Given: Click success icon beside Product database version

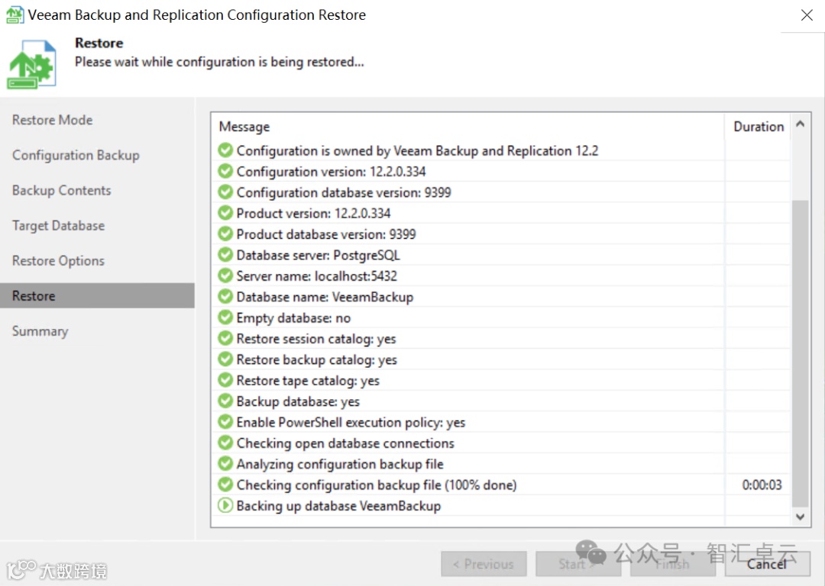Looking at the screenshot, I should [x=225, y=234].
